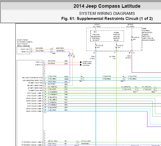Screen dimensions: 161x146
Task: Click the "PASS SQUIB 2 LINE 1" label
Action: (35, 109)
